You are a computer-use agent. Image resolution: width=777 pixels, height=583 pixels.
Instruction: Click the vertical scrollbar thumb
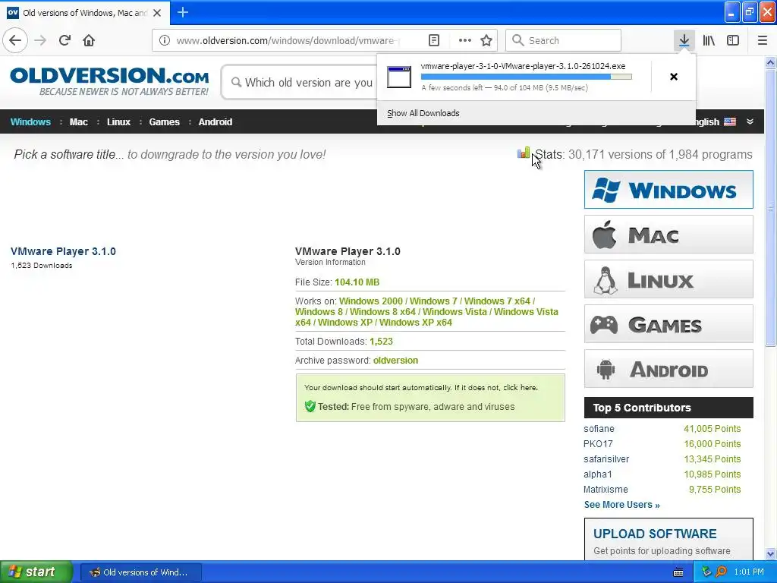(x=770, y=207)
